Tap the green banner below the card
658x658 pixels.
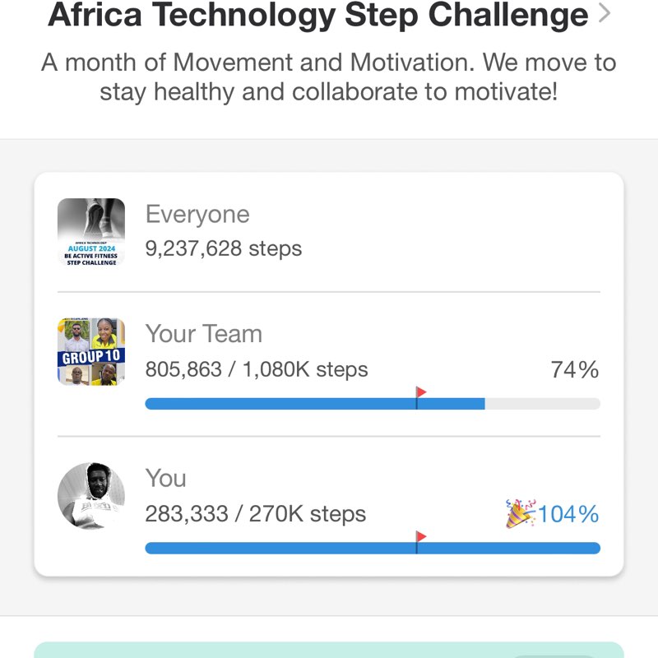click(329, 650)
